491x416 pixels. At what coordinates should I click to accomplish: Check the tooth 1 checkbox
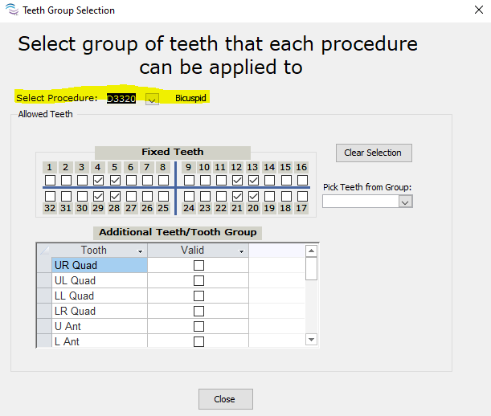(x=50, y=181)
